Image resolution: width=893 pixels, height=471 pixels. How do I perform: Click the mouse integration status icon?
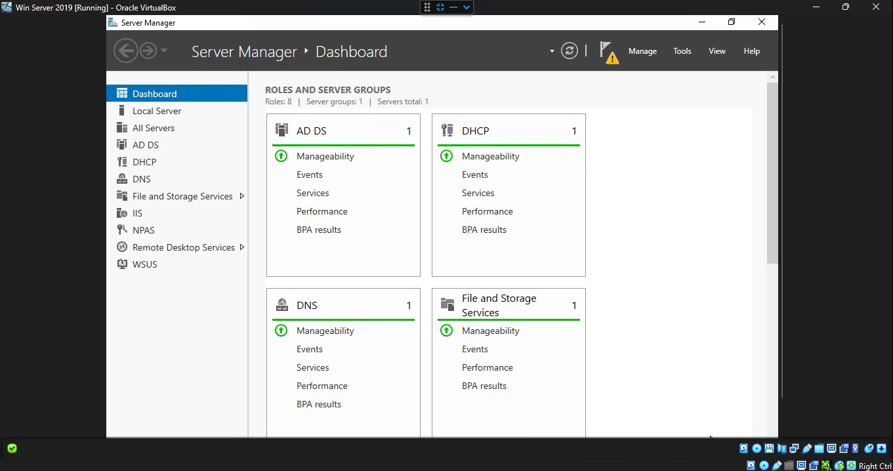click(x=869, y=449)
